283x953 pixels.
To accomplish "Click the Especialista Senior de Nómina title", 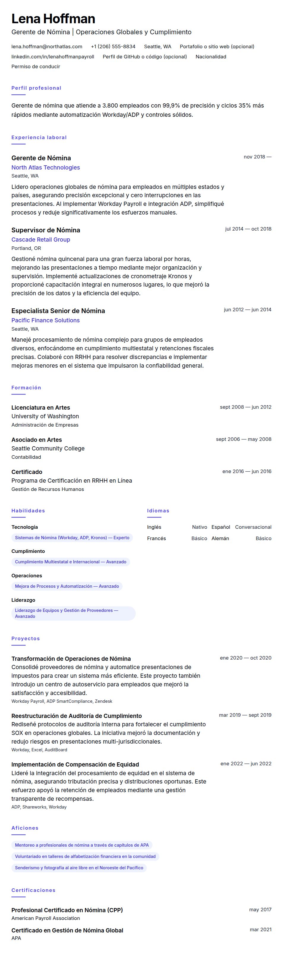I will coord(58,311).
